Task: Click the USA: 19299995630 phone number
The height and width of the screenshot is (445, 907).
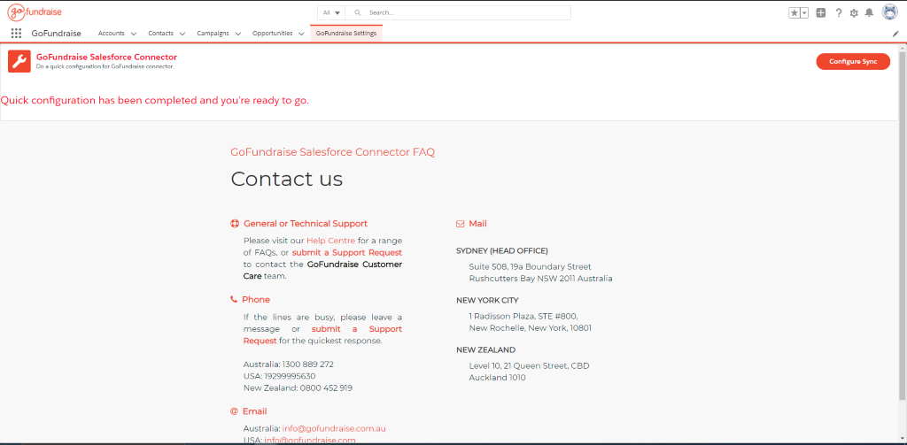Action: pyautogui.click(x=279, y=376)
